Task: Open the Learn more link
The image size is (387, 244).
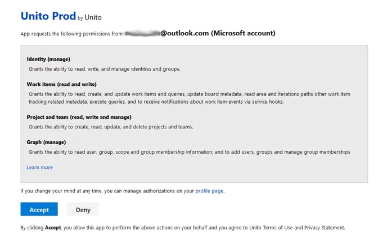Action: pyautogui.click(x=40, y=167)
